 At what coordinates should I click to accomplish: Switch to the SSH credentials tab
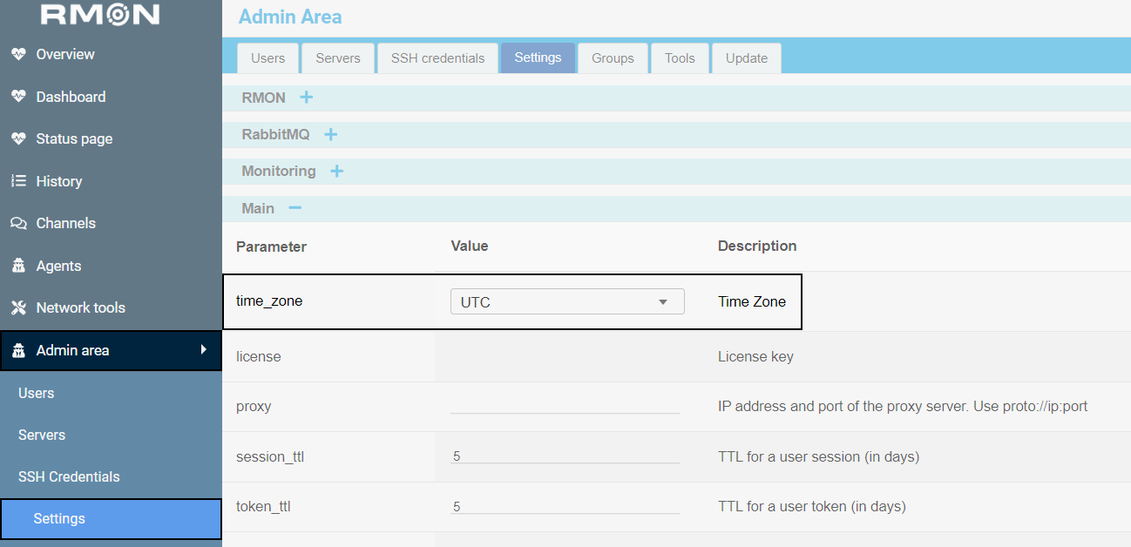[x=437, y=58]
